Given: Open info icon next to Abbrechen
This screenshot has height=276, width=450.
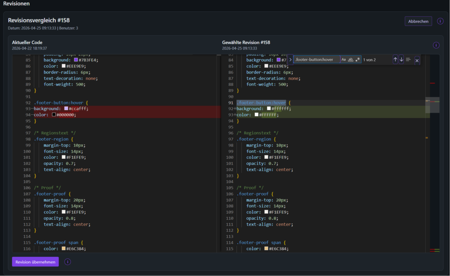Looking at the screenshot, I should (440, 21).
